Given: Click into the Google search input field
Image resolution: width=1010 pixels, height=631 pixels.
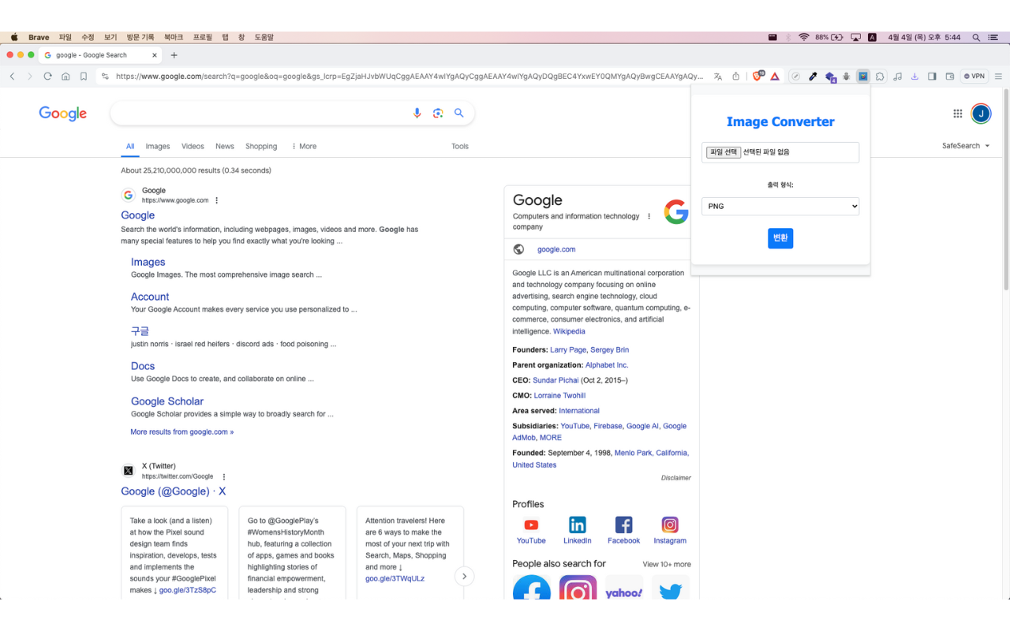Looking at the screenshot, I should coord(260,114).
